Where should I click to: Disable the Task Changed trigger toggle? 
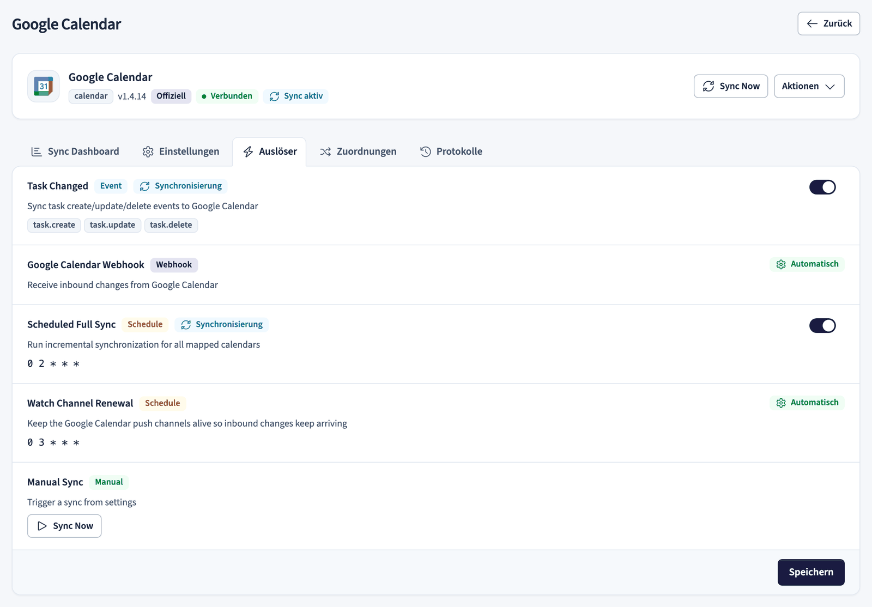(822, 187)
